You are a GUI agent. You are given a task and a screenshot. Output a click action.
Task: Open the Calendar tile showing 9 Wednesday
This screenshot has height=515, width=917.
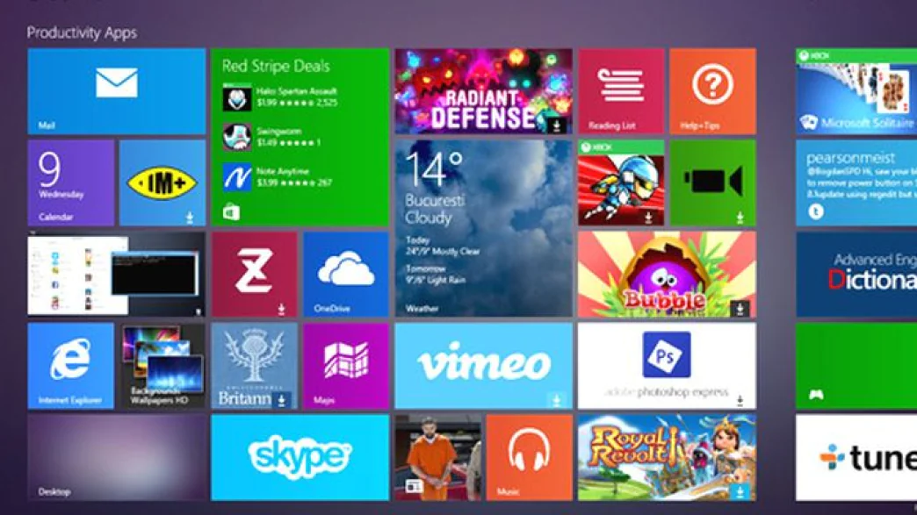click(x=71, y=182)
